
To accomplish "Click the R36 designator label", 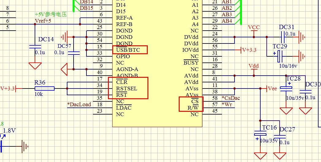I will tap(40, 83).
